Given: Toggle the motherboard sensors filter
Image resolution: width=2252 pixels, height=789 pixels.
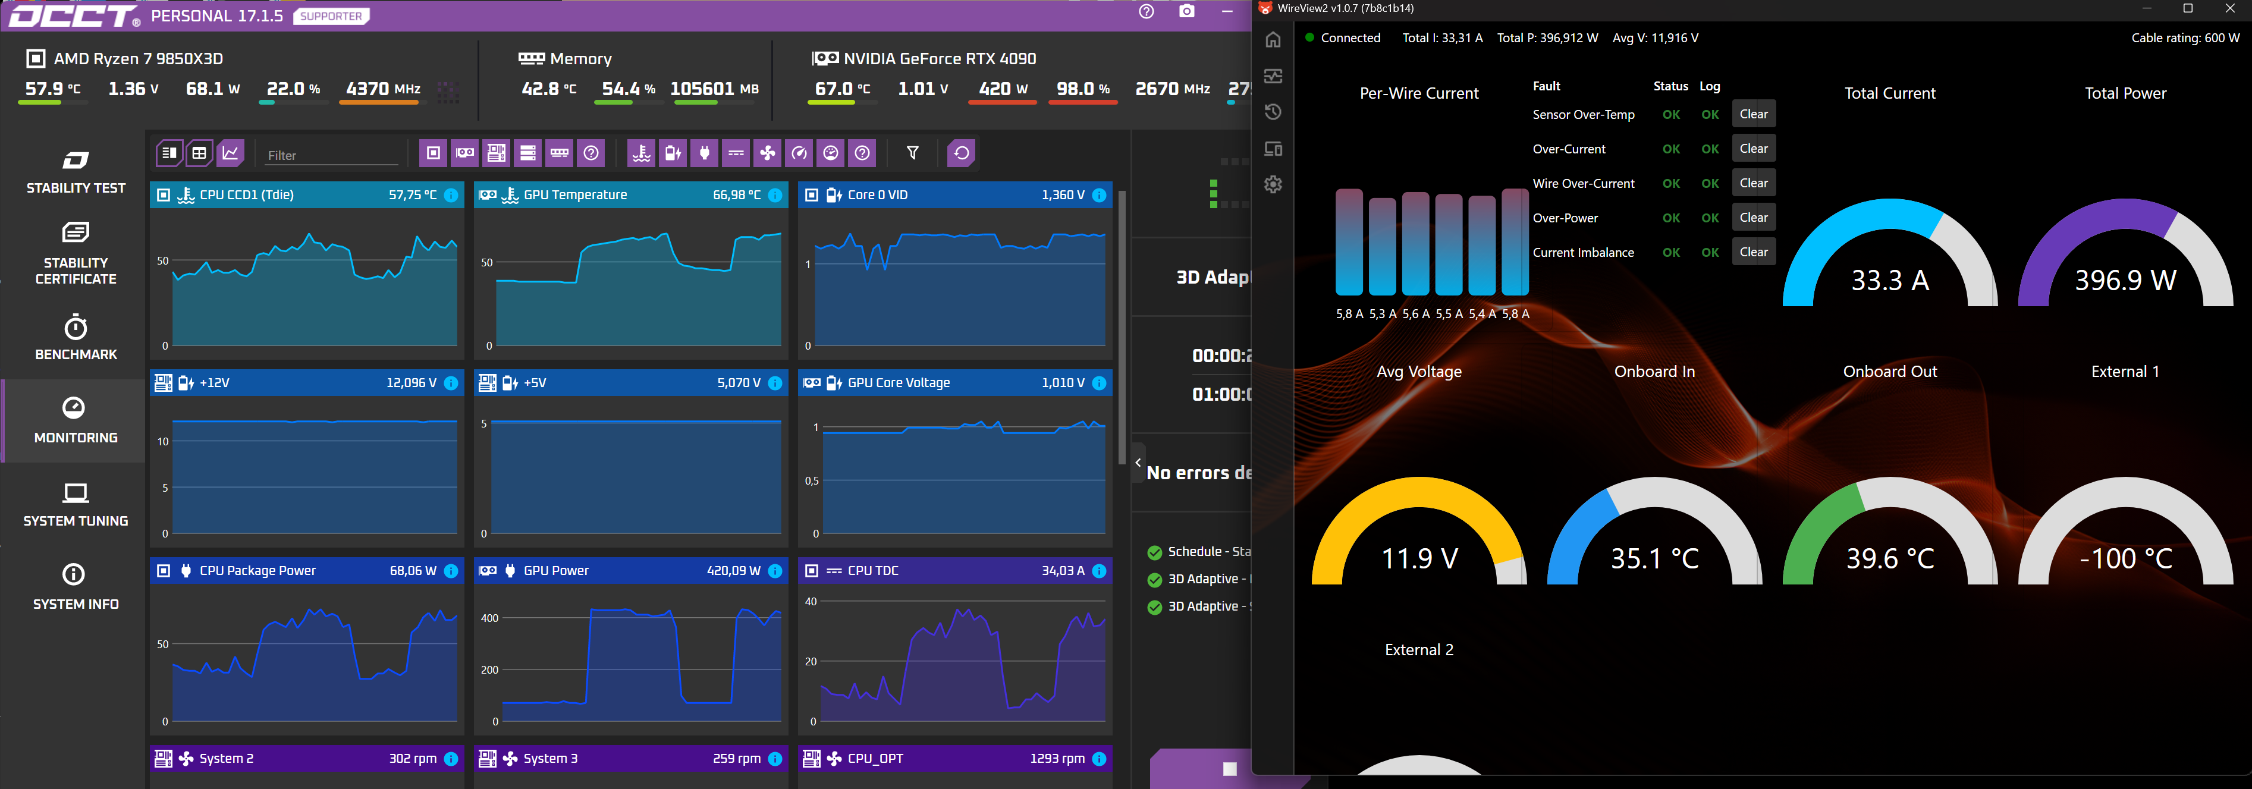Looking at the screenshot, I should point(497,153).
